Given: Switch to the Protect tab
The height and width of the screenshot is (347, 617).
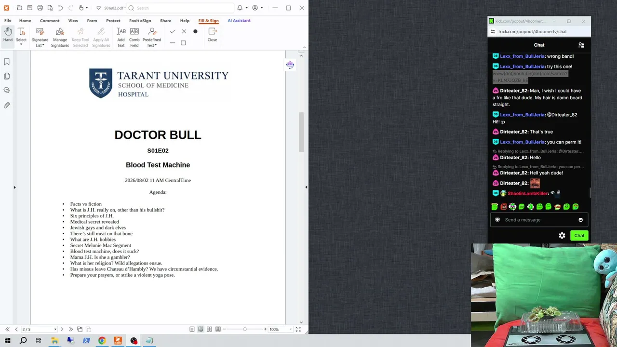Looking at the screenshot, I should pos(113,21).
